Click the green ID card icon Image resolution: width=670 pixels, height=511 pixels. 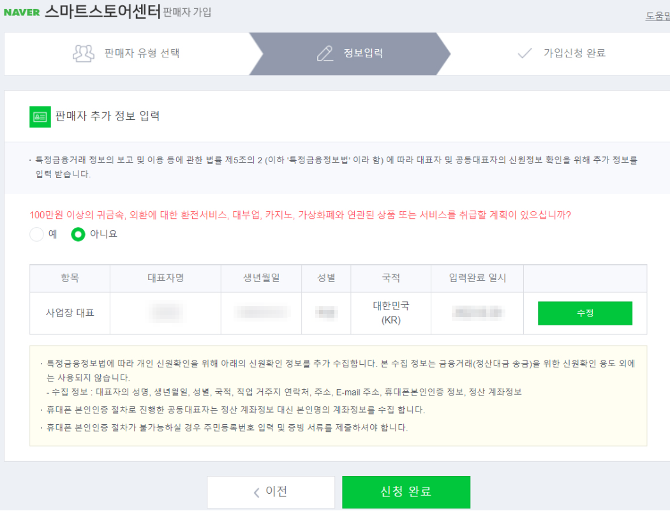pos(40,117)
